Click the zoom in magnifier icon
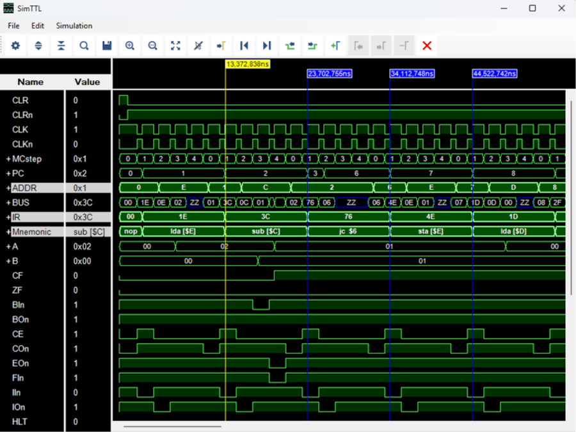The width and height of the screenshot is (576, 432). (130, 46)
